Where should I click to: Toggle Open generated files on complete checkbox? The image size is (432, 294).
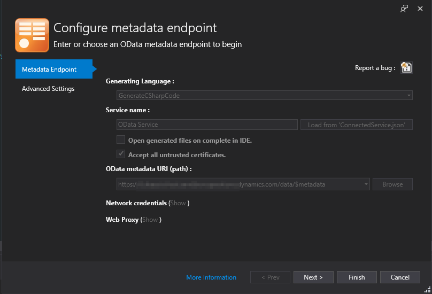point(121,140)
